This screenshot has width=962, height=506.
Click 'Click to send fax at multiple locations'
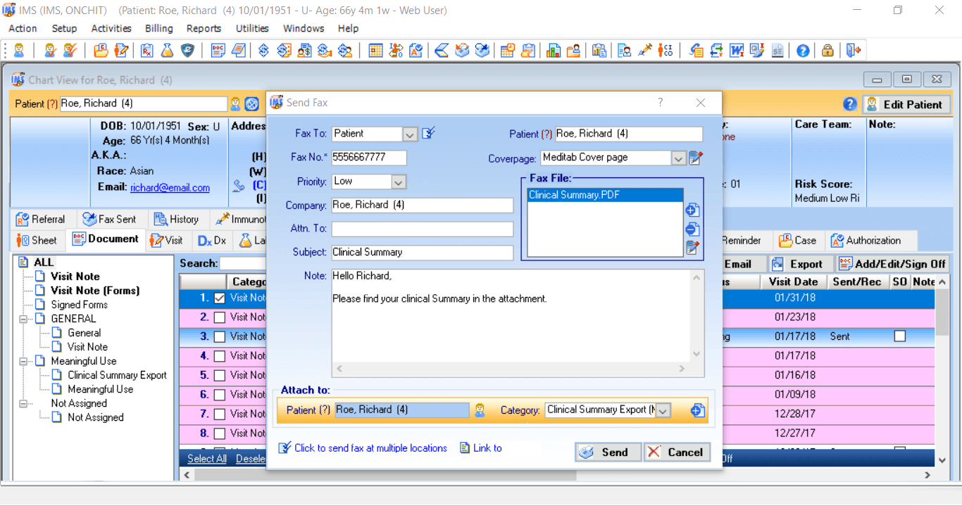[x=370, y=448]
